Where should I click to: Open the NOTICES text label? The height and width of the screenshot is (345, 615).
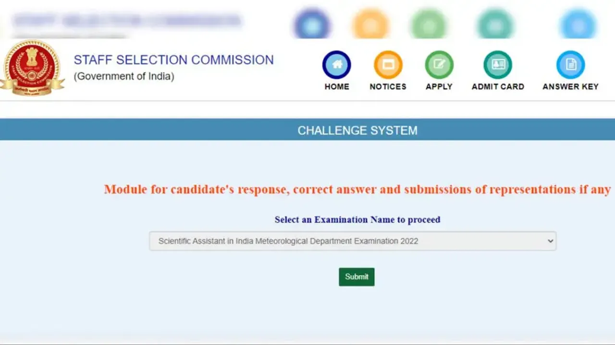point(388,87)
